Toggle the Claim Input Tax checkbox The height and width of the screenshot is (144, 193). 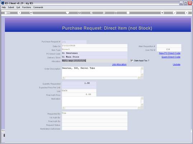click(132, 61)
